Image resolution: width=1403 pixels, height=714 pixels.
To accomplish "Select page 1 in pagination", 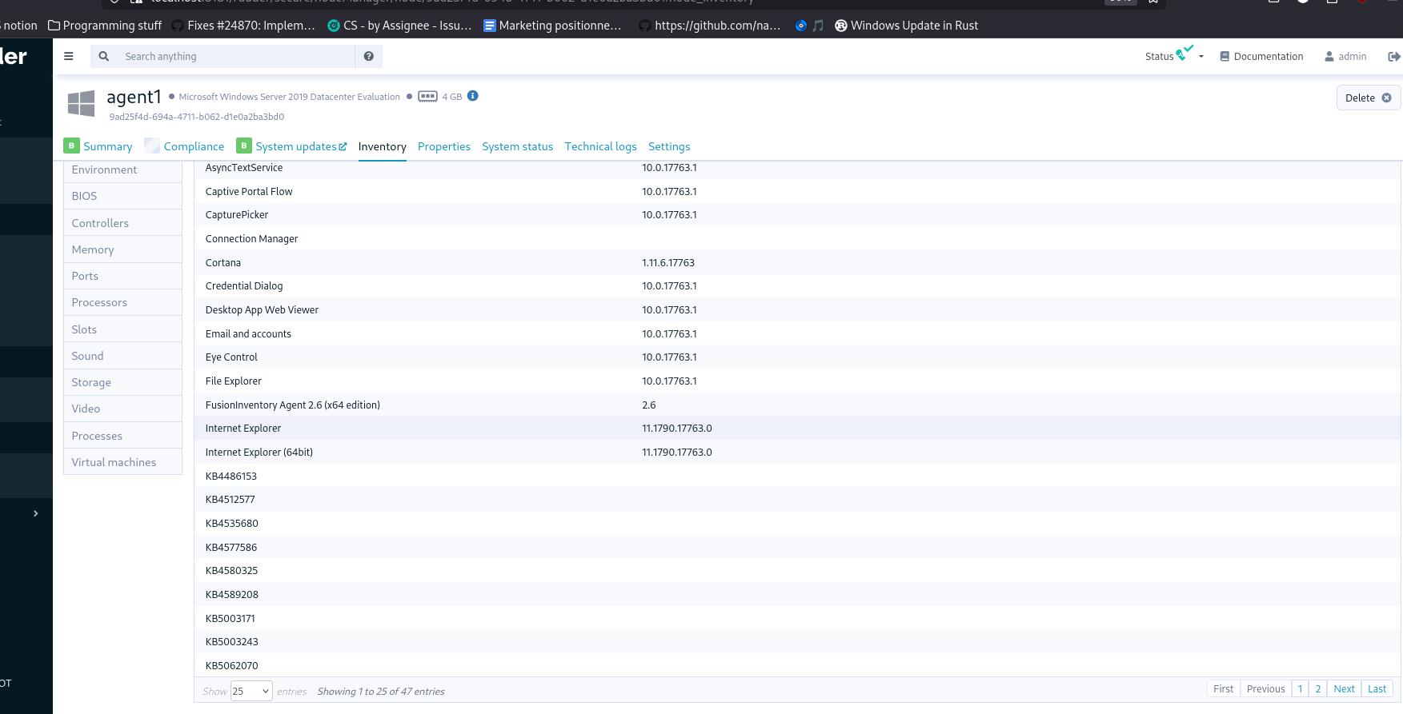I will (x=1300, y=688).
